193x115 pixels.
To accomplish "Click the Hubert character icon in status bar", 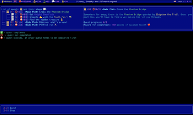I will click(3, 2).
